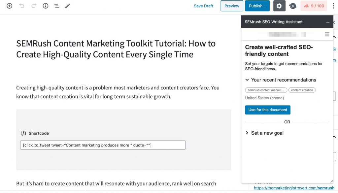The width and height of the screenshot is (338, 193).
Task: Click the SEO score indicator showing 9/100
Action: [x=314, y=6]
